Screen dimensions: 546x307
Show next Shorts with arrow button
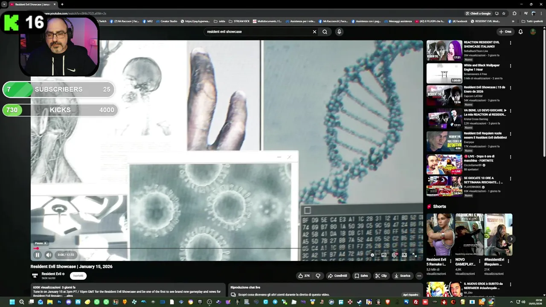pos(511,239)
